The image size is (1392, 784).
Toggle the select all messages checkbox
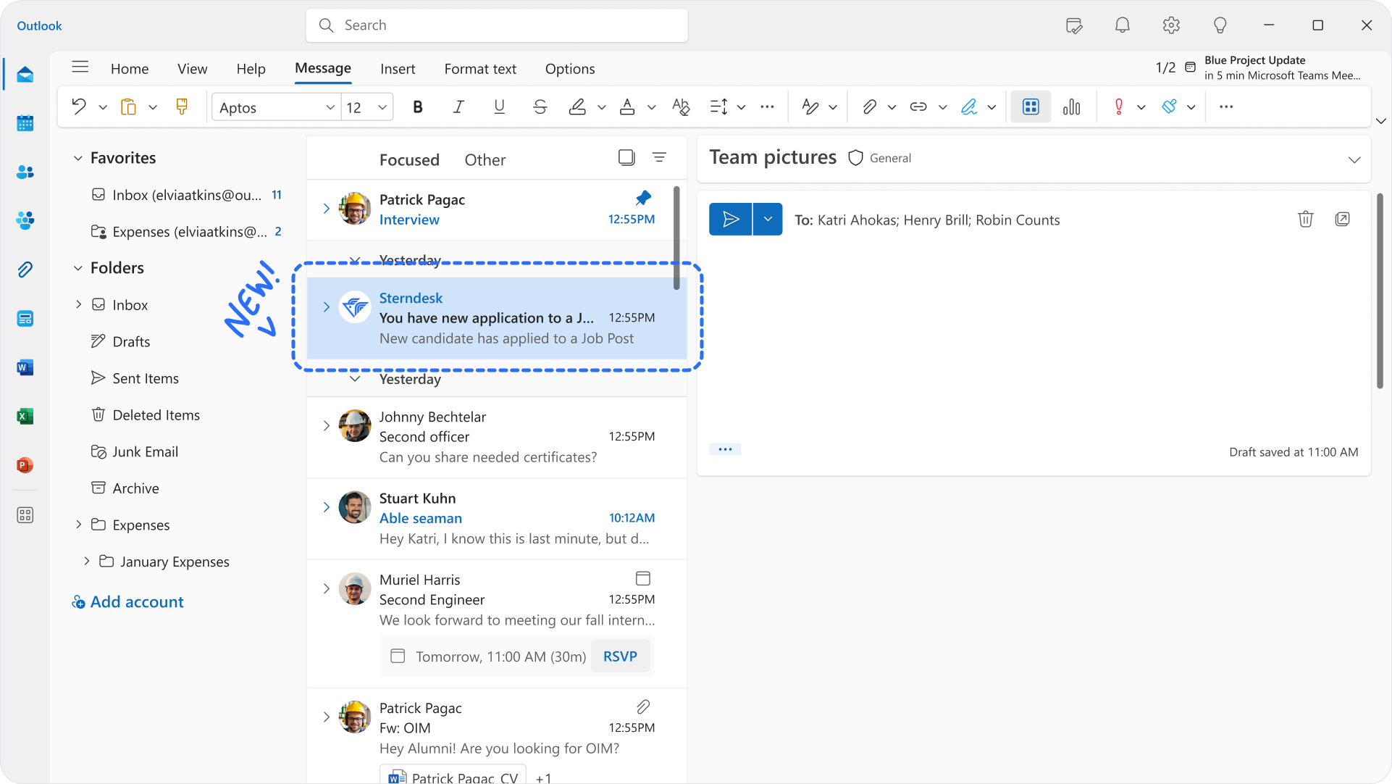pos(626,157)
